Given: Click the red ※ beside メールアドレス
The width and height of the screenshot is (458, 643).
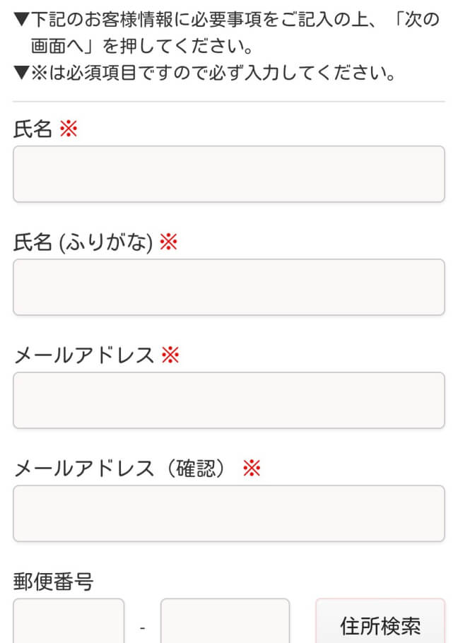Looking at the screenshot, I should point(170,355).
